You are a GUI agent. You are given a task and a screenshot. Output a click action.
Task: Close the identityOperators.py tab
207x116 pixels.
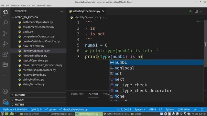tap(103, 11)
